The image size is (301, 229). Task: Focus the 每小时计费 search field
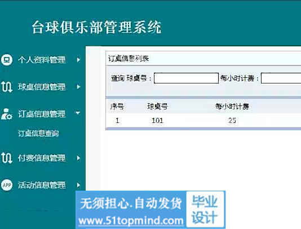pos(281,78)
